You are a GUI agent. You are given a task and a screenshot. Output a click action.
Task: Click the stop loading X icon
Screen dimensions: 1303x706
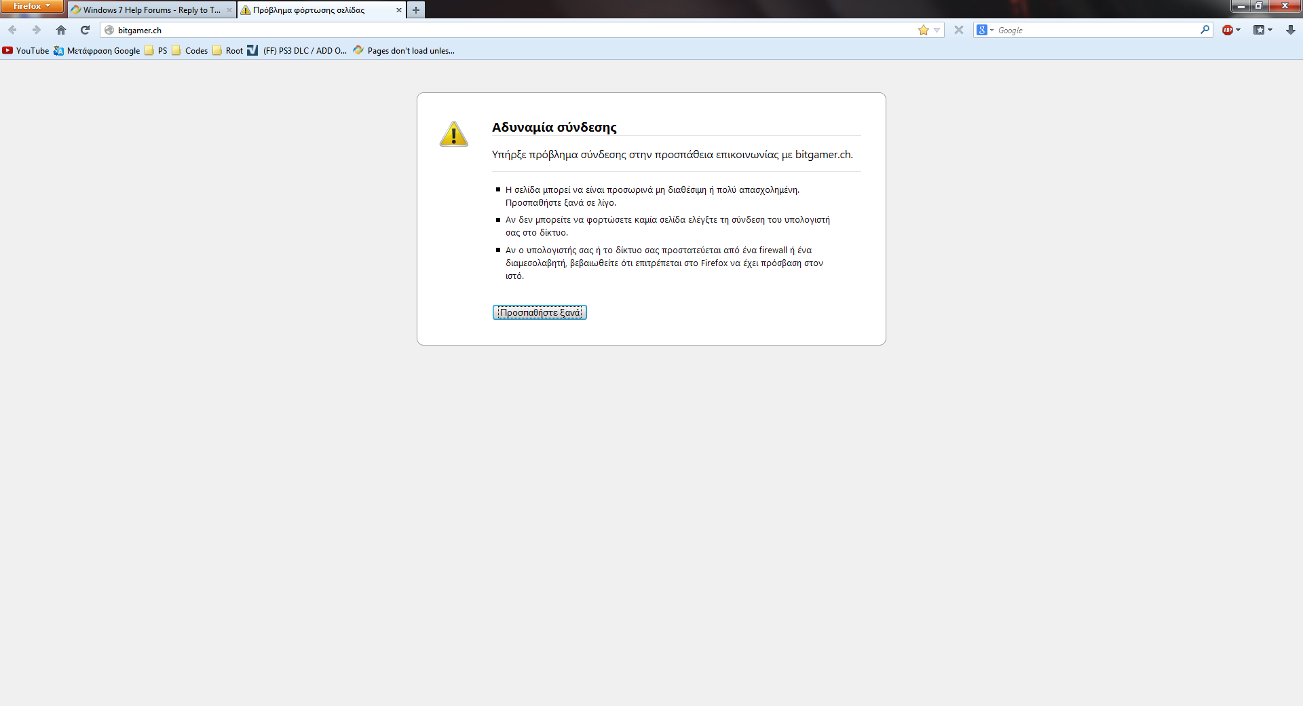click(x=958, y=30)
